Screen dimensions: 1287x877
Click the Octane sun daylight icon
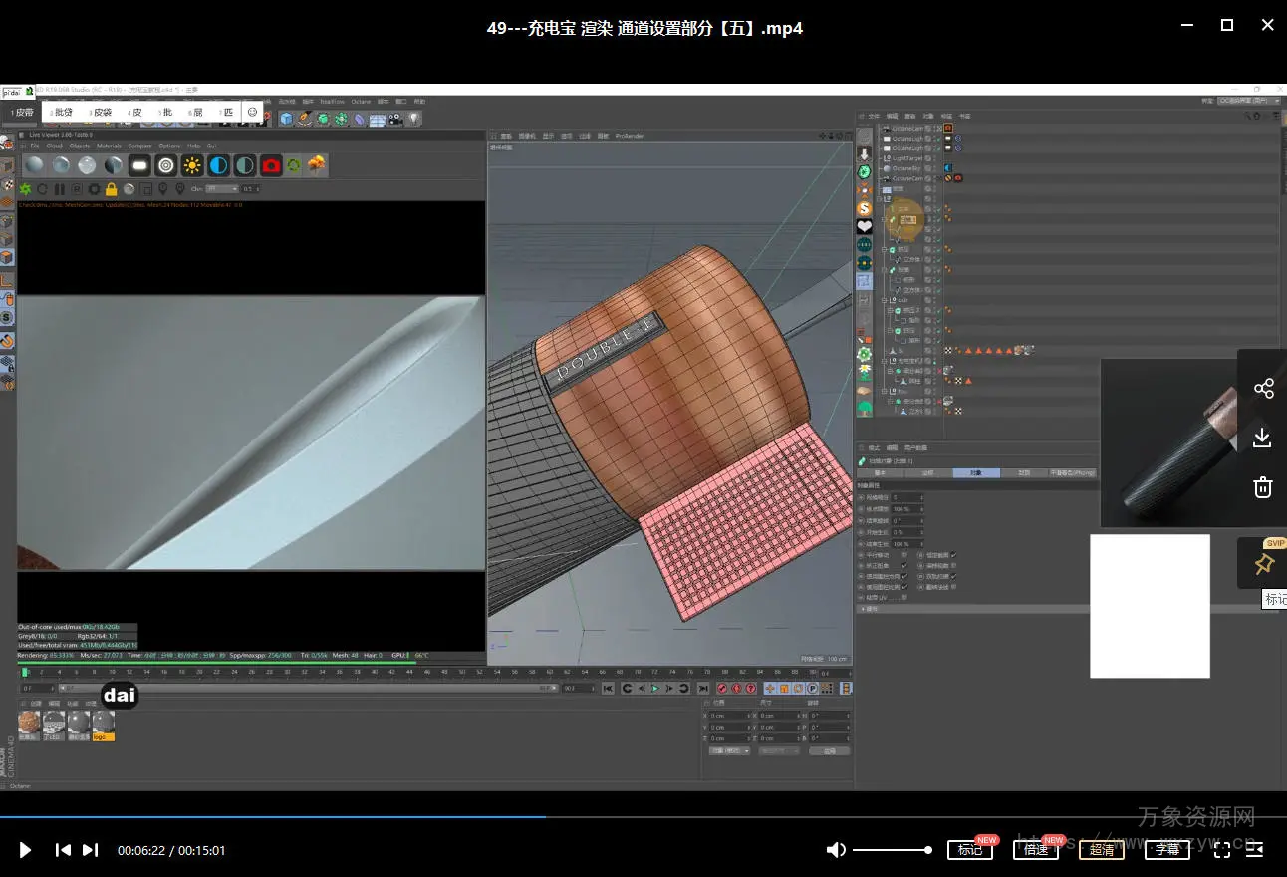(192, 165)
